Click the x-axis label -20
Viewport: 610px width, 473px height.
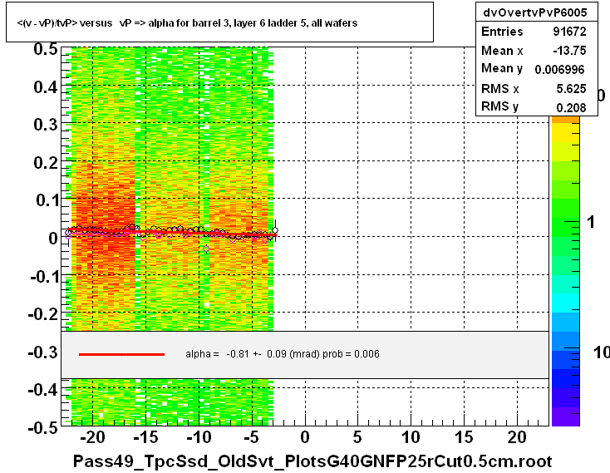[x=92, y=437]
